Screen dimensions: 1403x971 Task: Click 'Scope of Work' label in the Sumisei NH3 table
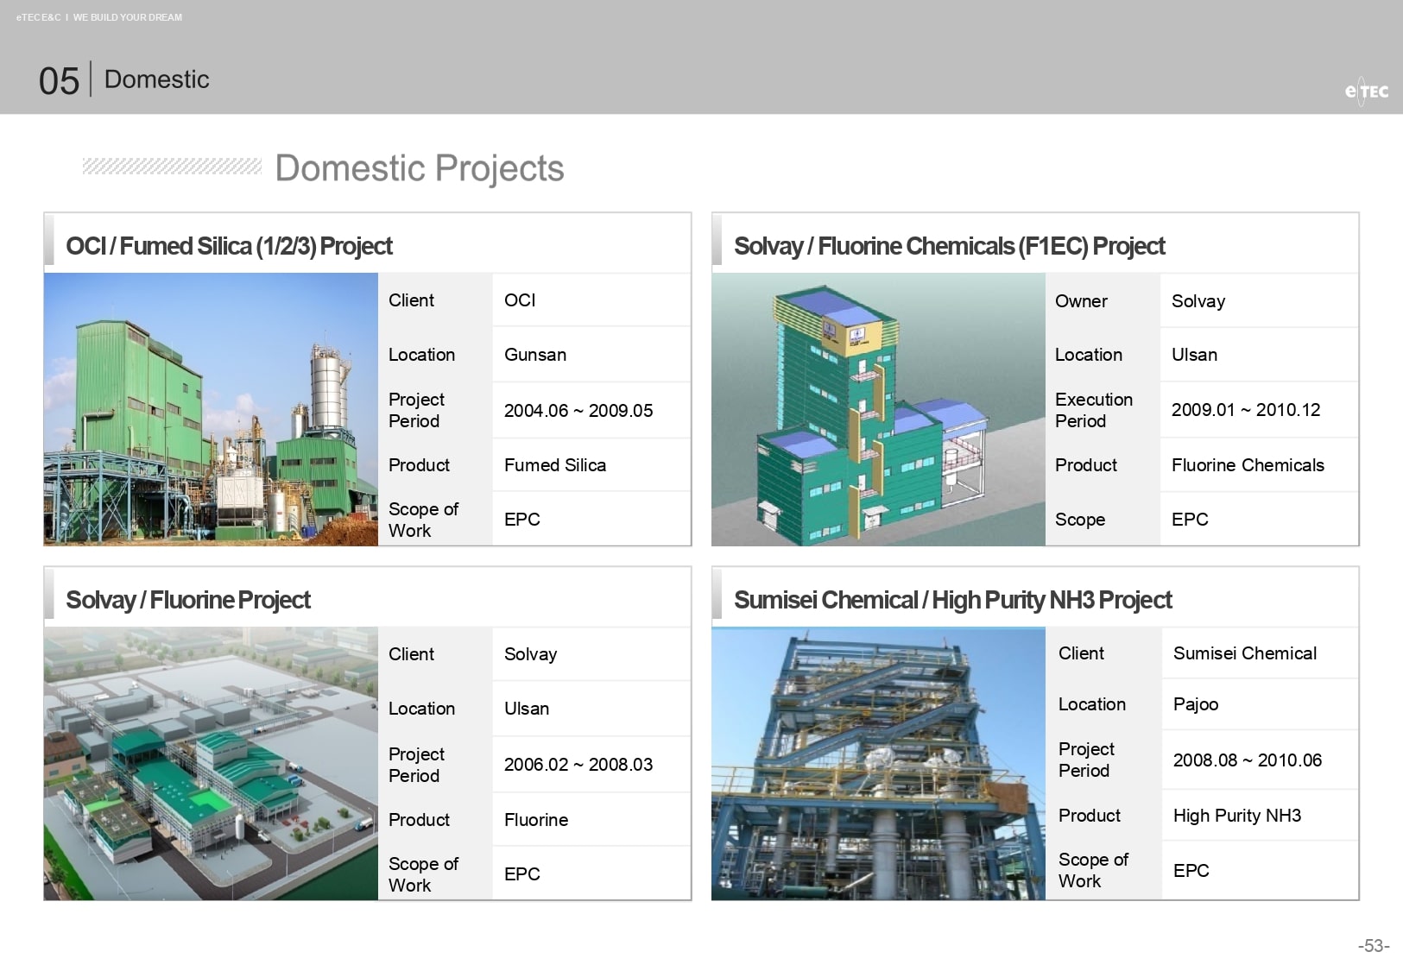coord(1093,870)
